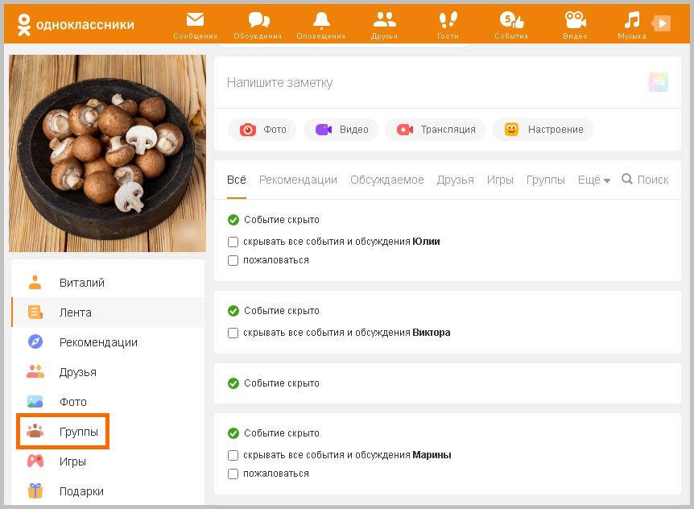The width and height of the screenshot is (694, 509).
Task: Open Оповещения bell icon
Action: tap(321, 20)
